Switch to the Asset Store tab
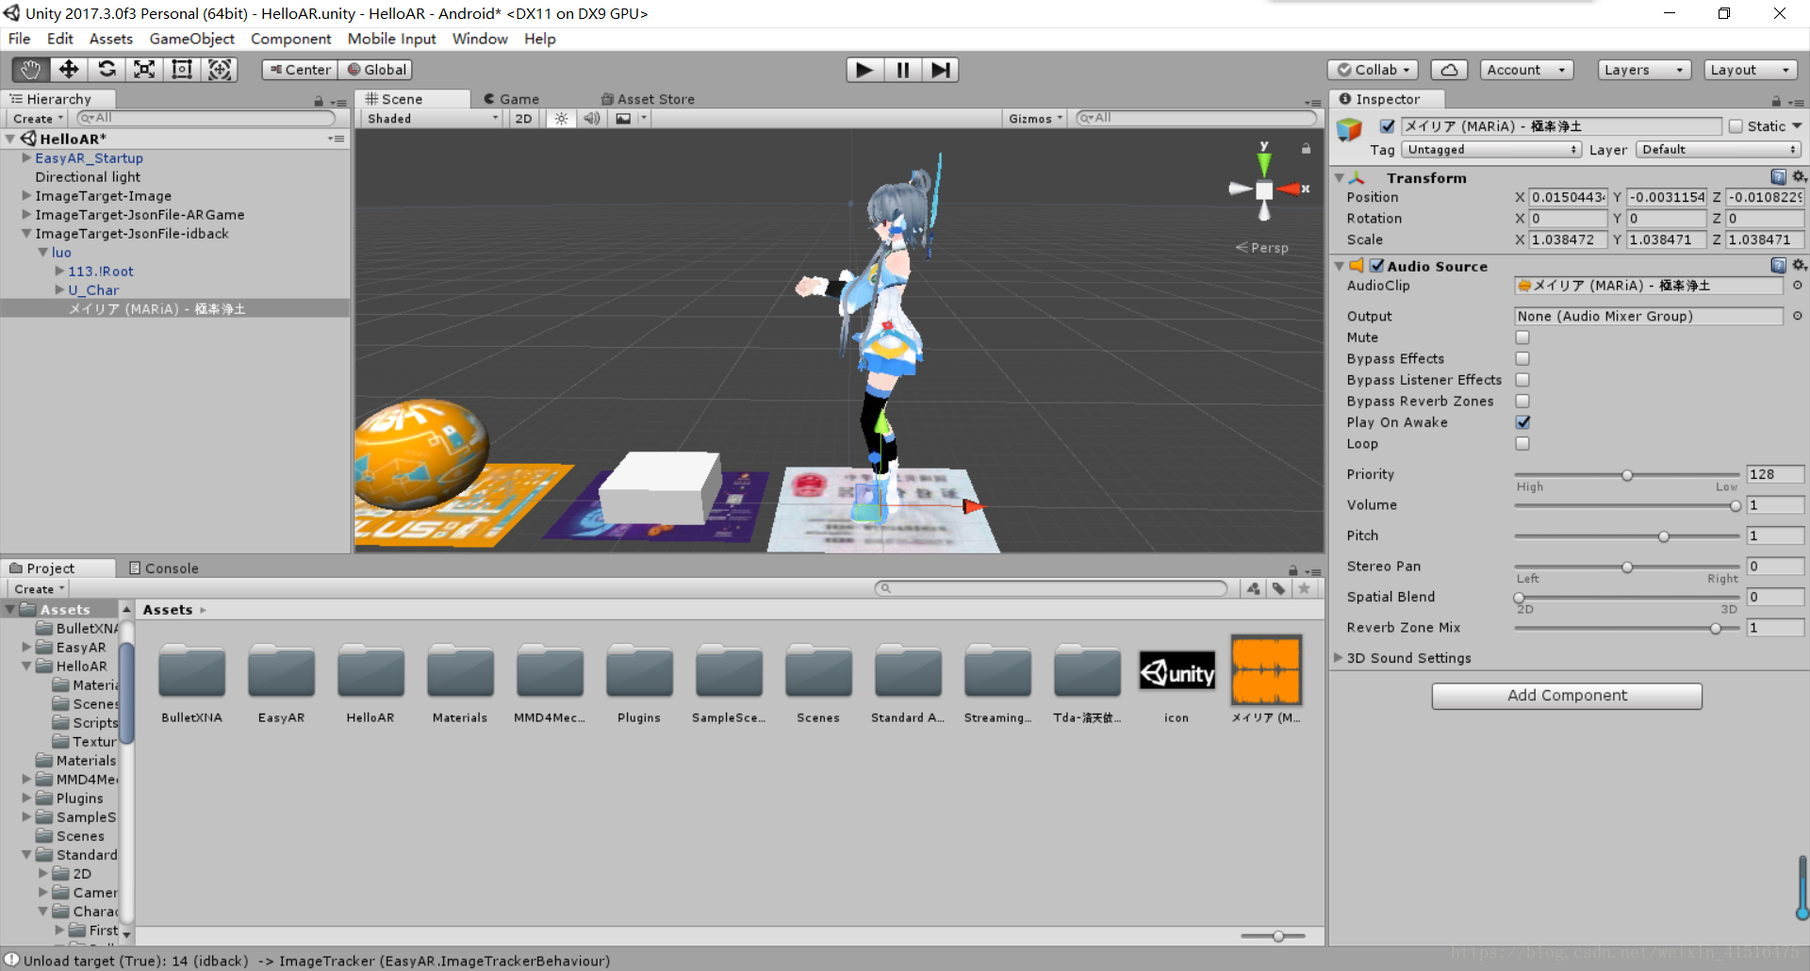Image resolution: width=1810 pixels, height=971 pixels. [649, 99]
